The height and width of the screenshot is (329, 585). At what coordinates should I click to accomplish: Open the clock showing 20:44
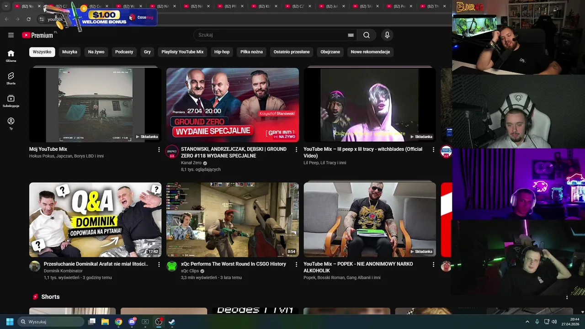[570, 322]
